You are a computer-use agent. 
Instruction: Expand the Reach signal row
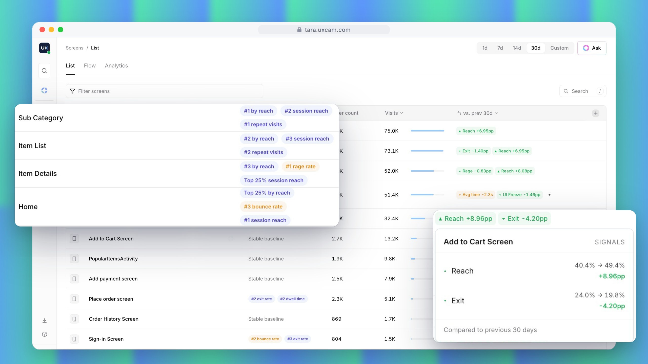534,271
